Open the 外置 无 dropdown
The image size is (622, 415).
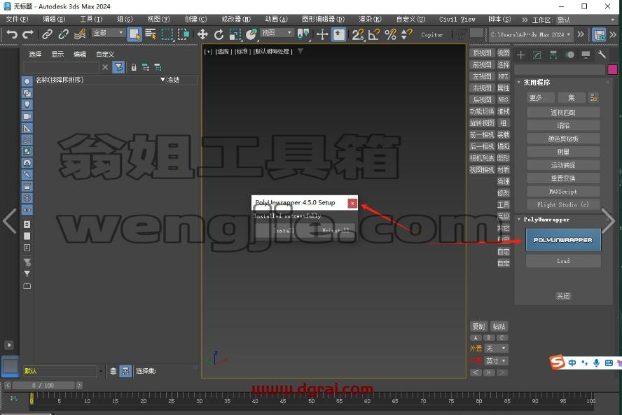(x=496, y=349)
